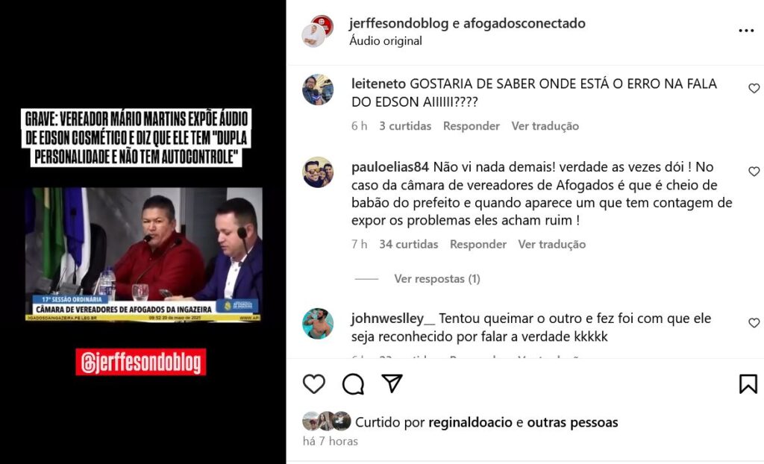Open more options three-dot menu
This screenshot has width=764, height=464.
(x=746, y=31)
